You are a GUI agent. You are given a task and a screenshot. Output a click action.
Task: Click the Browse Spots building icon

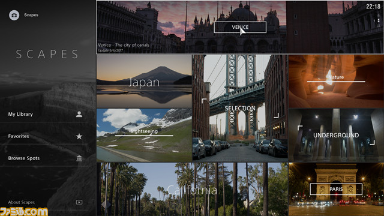coord(79,158)
